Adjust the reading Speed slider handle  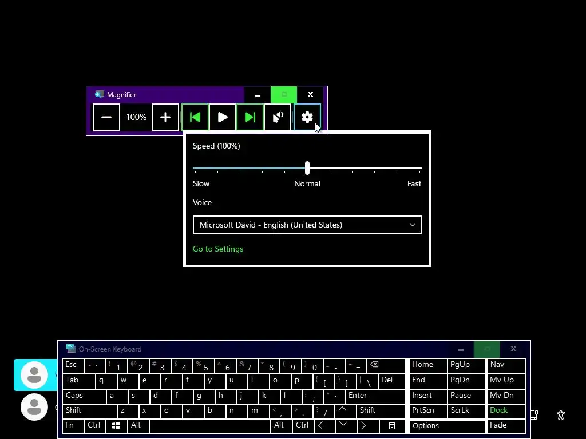click(x=307, y=168)
